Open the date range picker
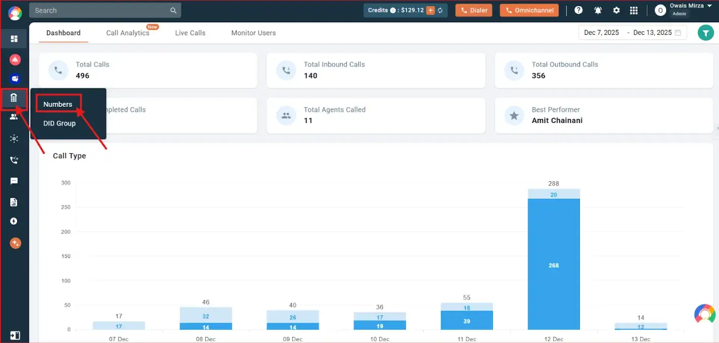Viewport: 719px width, 343px height. coord(632,32)
